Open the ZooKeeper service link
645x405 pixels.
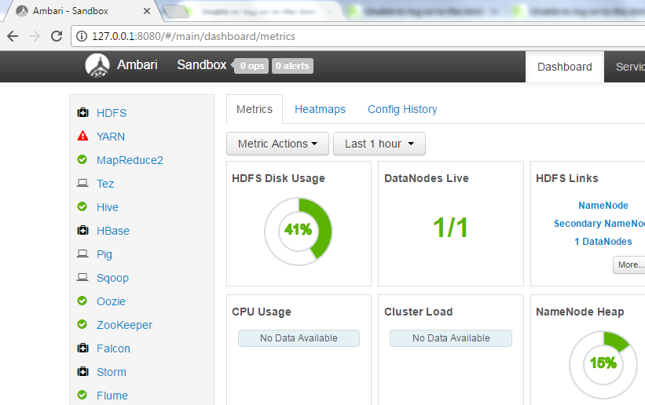125,325
